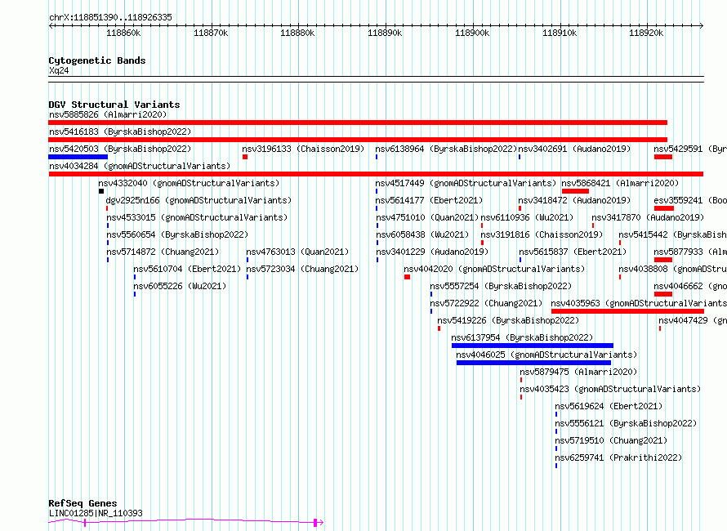The height and width of the screenshot is (531, 727).
Task: Click nsv3418472 (Audano2019) label
Action: pyautogui.click(x=574, y=200)
